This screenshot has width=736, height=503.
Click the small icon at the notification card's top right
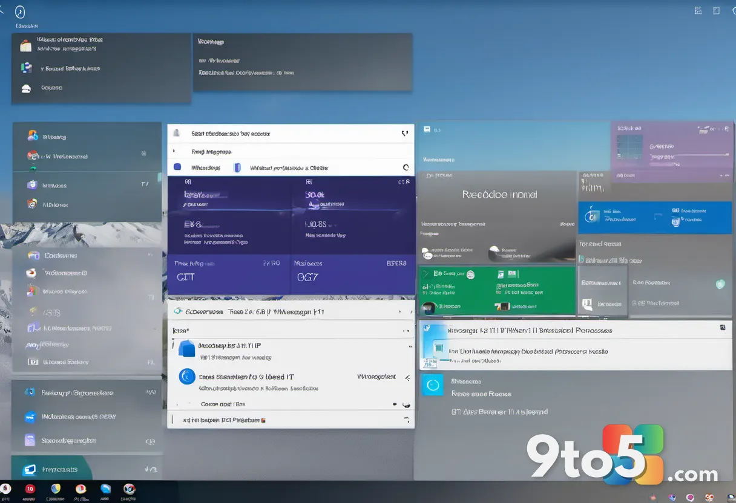(x=723, y=327)
